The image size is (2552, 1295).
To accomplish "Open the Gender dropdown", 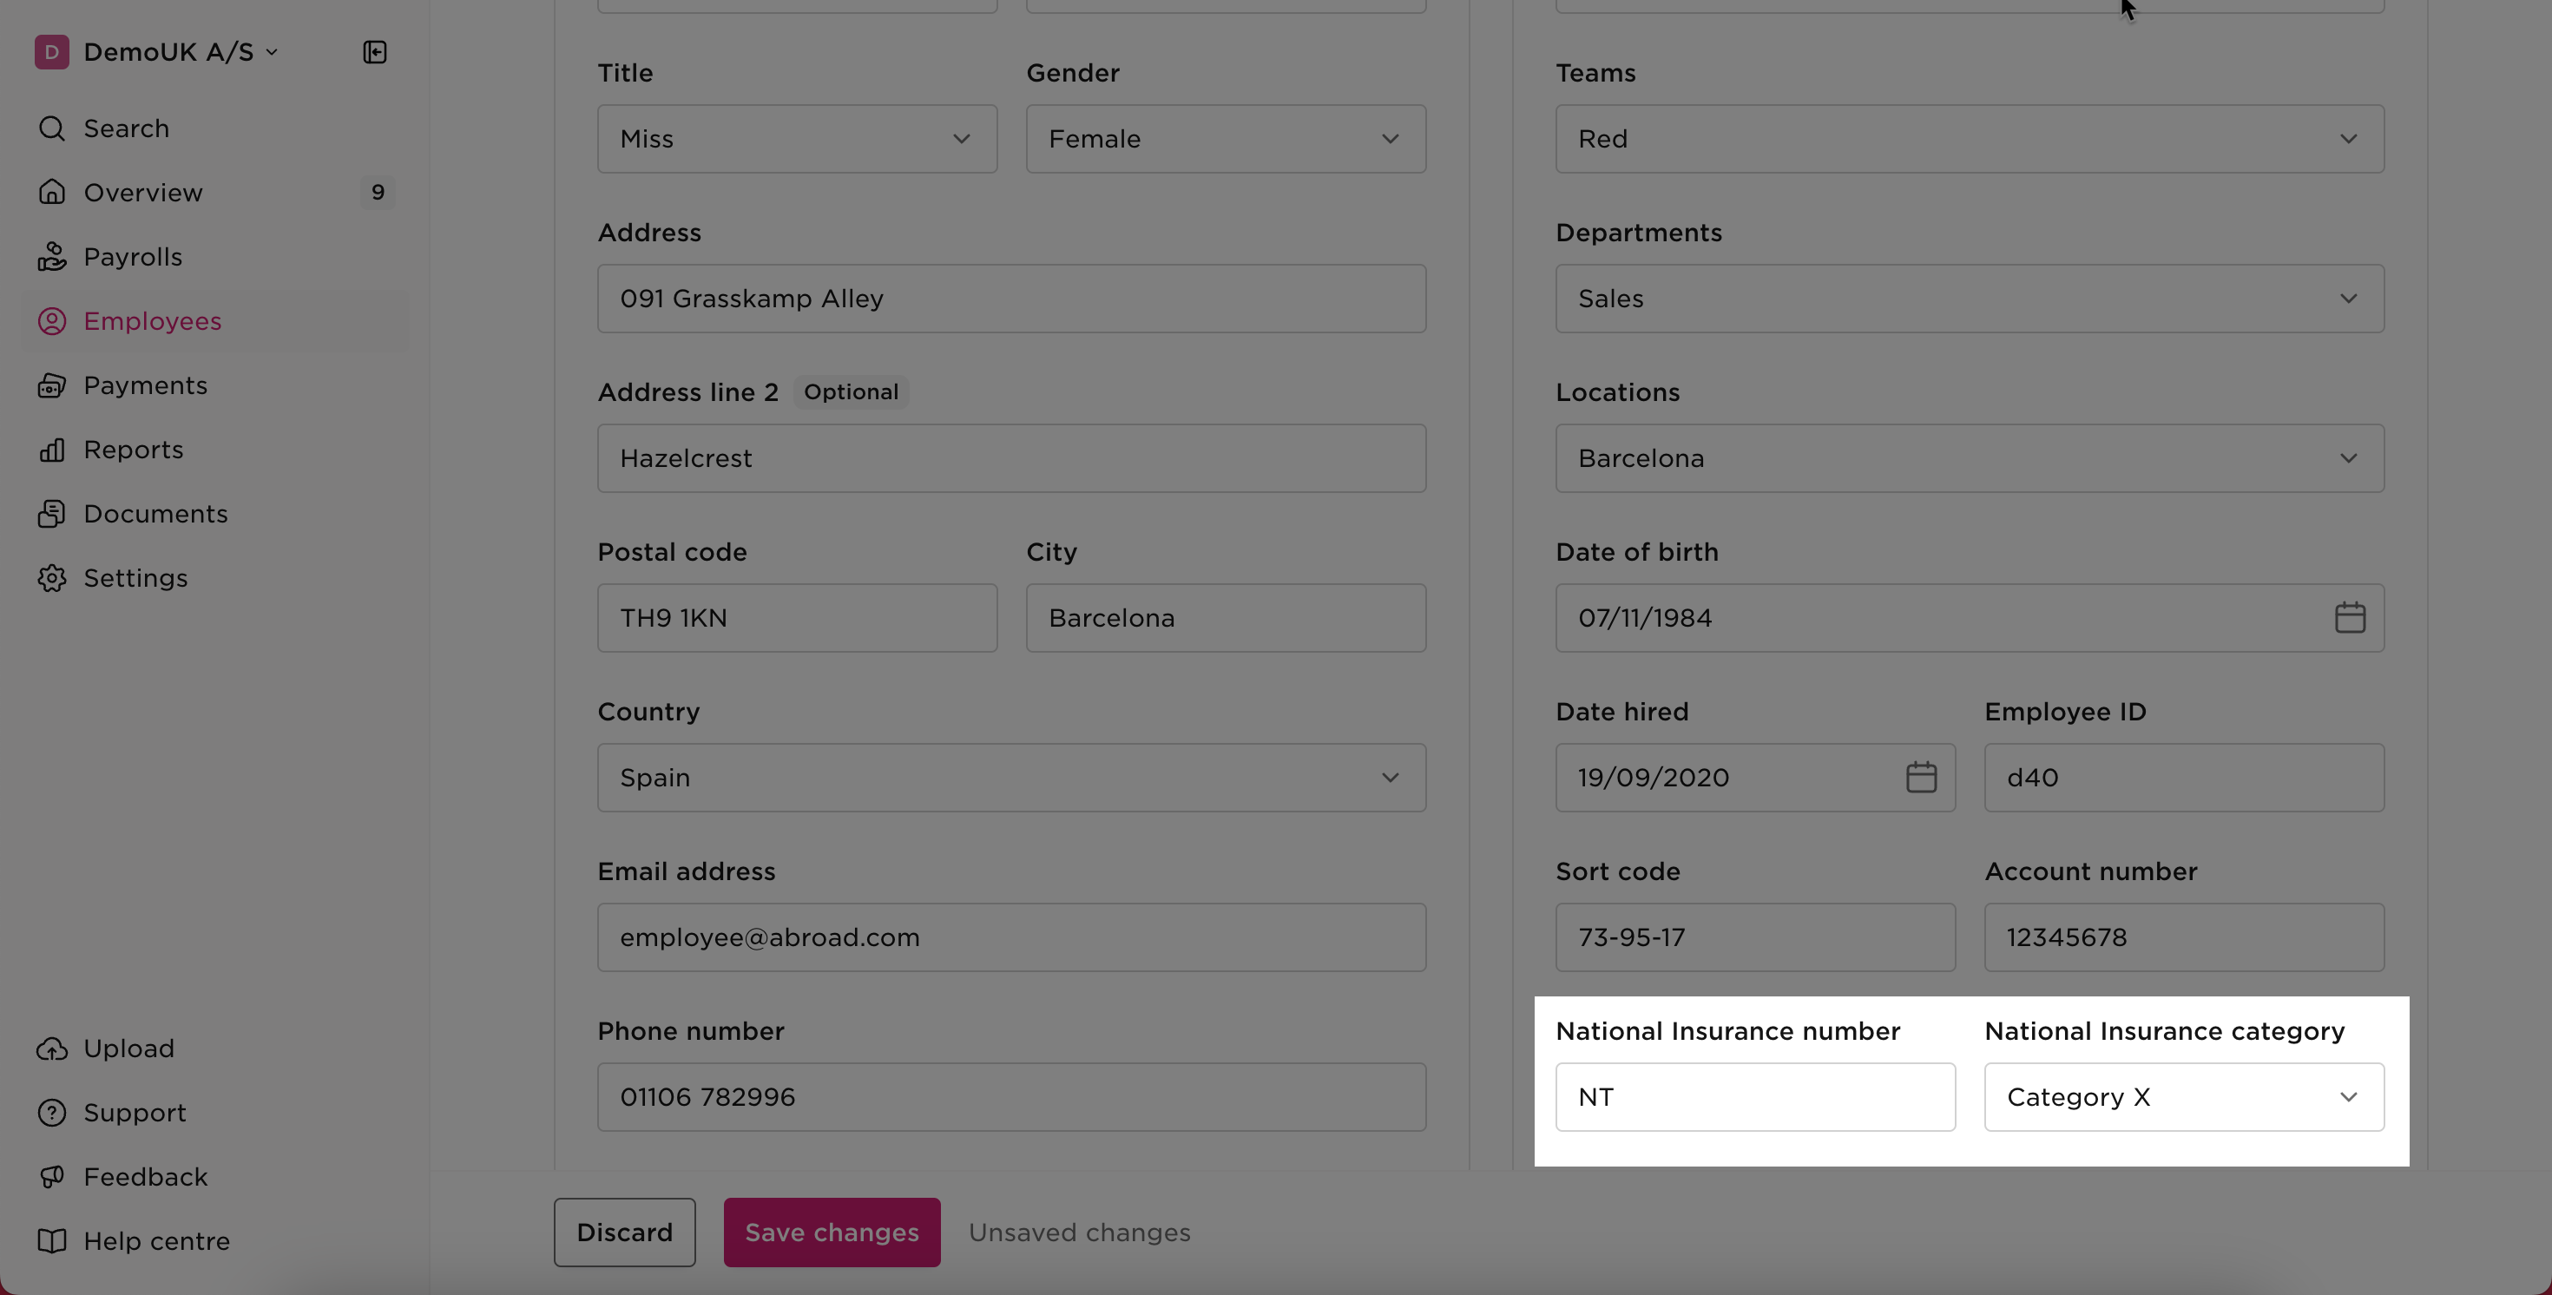I will 1225,139.
